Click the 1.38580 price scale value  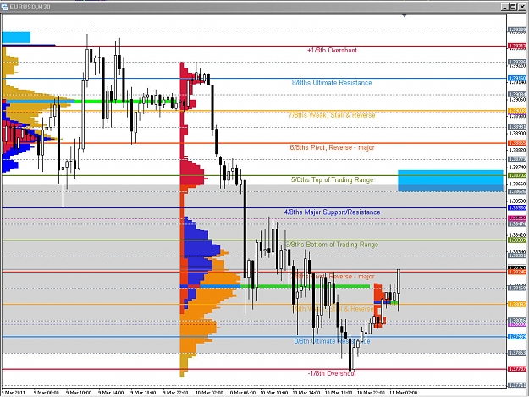[x=517, y=201]
